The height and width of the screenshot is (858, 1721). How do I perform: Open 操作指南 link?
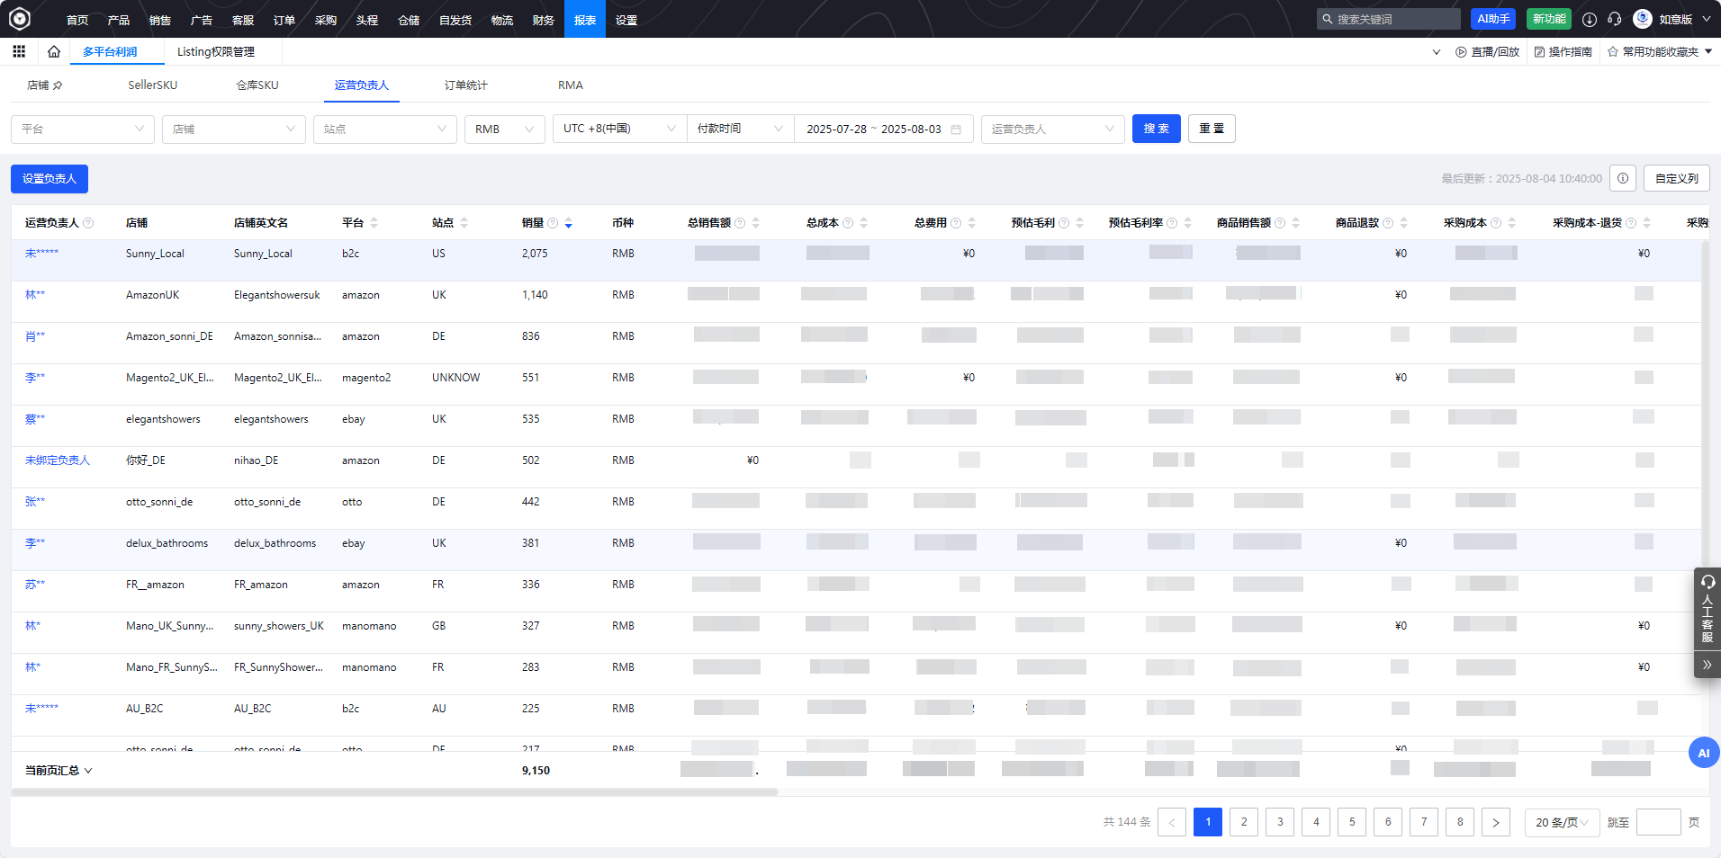point(1563,51)
